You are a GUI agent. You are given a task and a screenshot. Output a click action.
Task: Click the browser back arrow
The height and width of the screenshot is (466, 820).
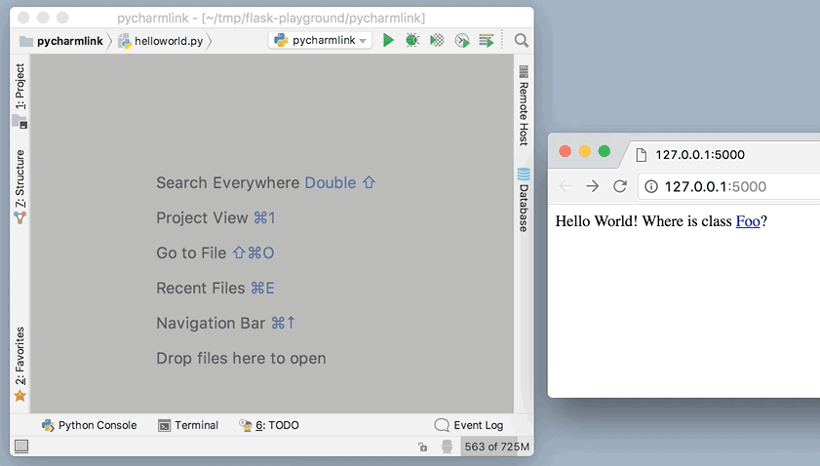pyautogui.click(x=566, y=186)
